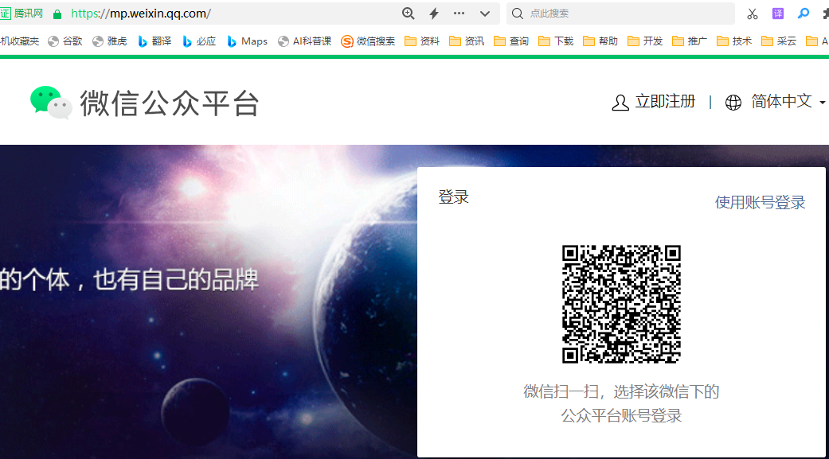
Task: Click the globe language icon
Action: [733, 103]
